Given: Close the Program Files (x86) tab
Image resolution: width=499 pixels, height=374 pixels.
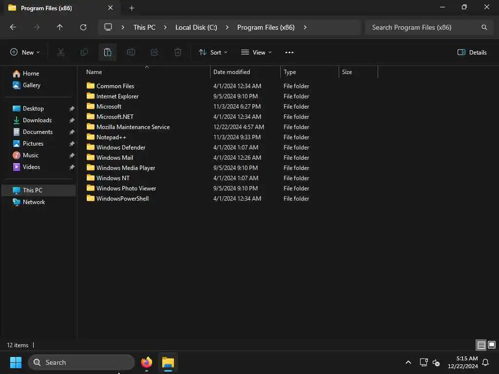Looking at the screenshot, I should (111, 8).
